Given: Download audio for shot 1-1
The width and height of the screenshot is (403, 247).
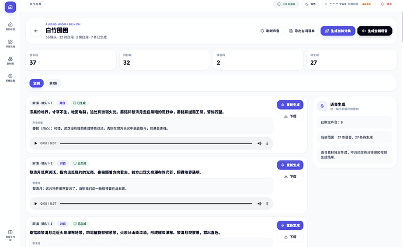Looking at the screenshot, I should pos(290,116).
